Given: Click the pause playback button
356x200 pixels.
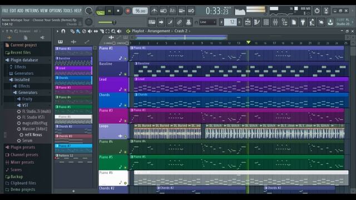Looking at the screenshot, I should click(x=110, y=11).
